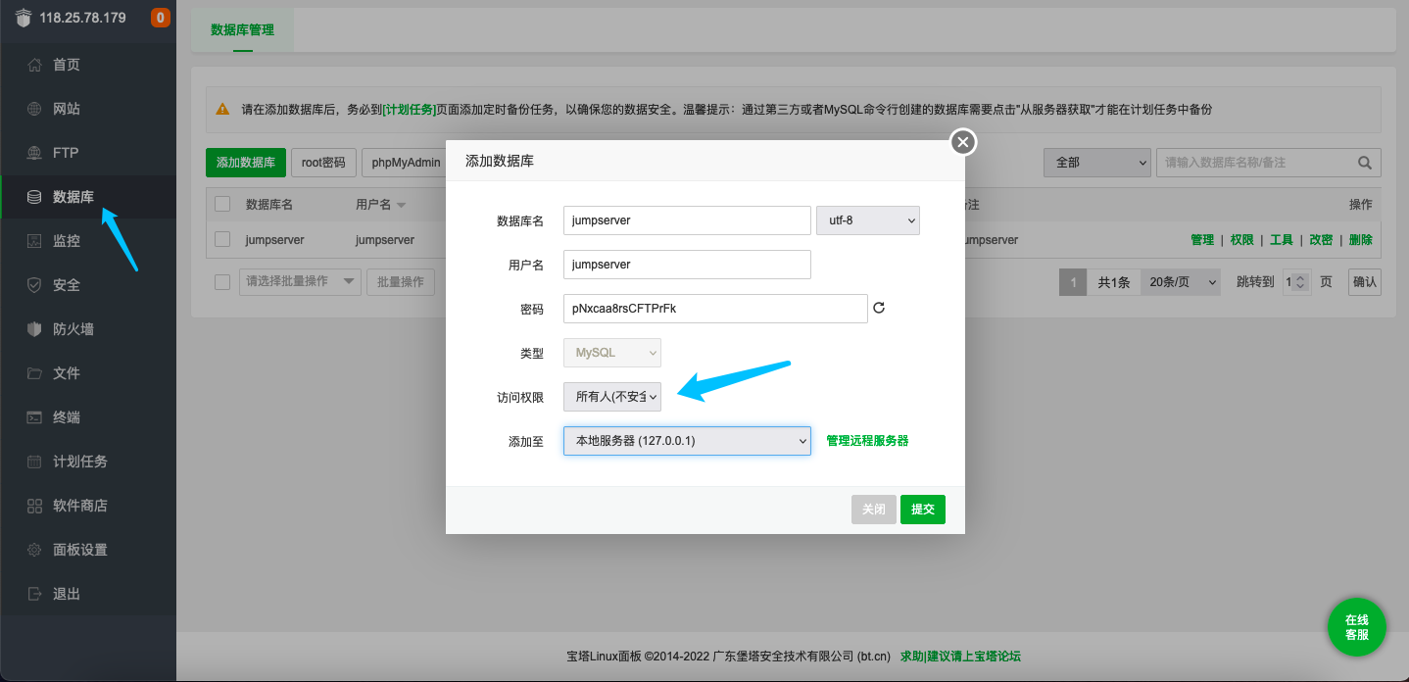The image size is (1409, 682).
Task: Click 管理 for the jumpserver row
Action: 1202,239
